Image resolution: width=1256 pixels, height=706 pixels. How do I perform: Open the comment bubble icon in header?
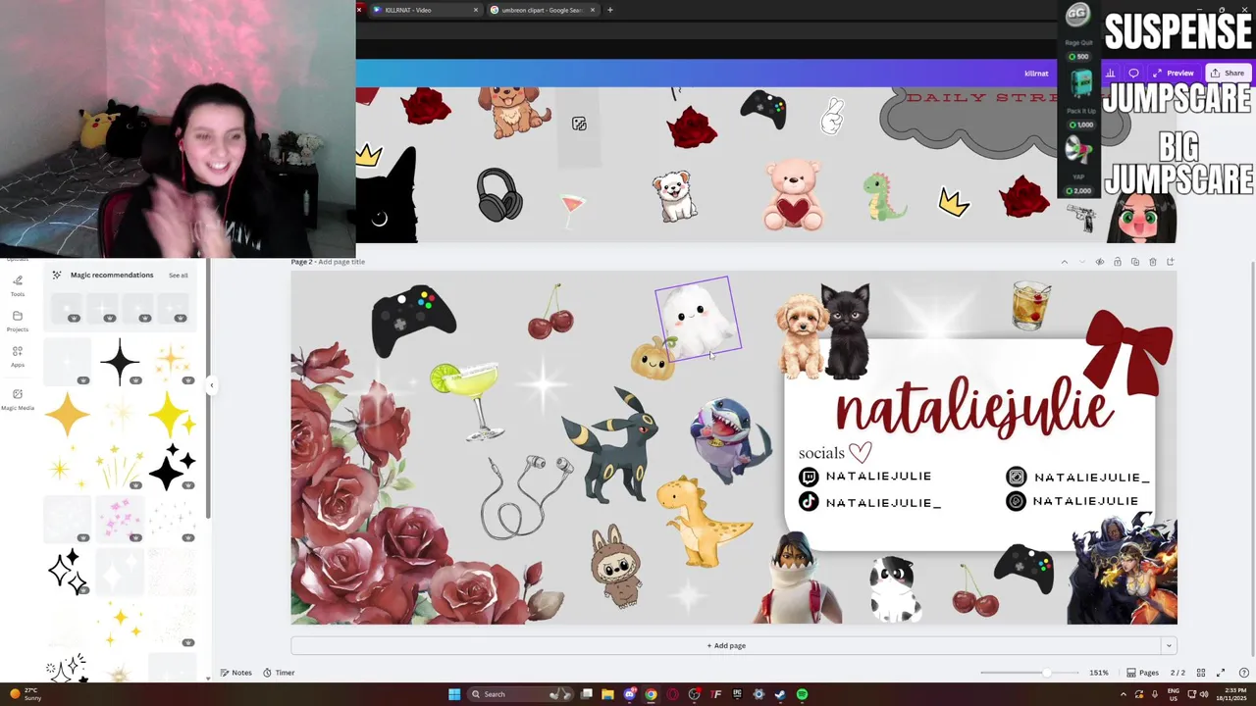[x=1133, y=73]
